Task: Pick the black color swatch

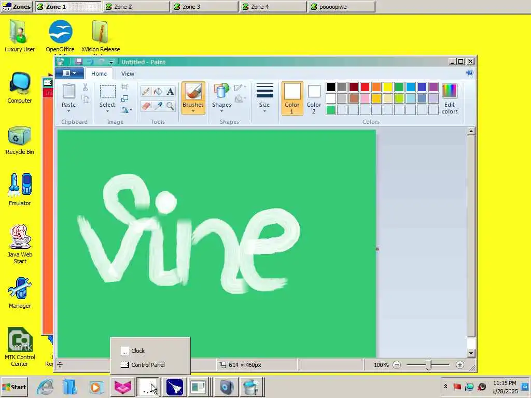Action: coord(331,87)
